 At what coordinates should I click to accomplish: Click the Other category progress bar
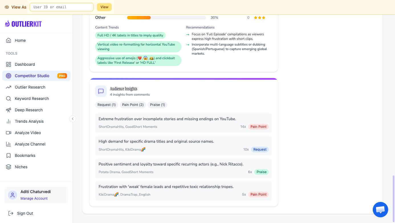point(166,18)
